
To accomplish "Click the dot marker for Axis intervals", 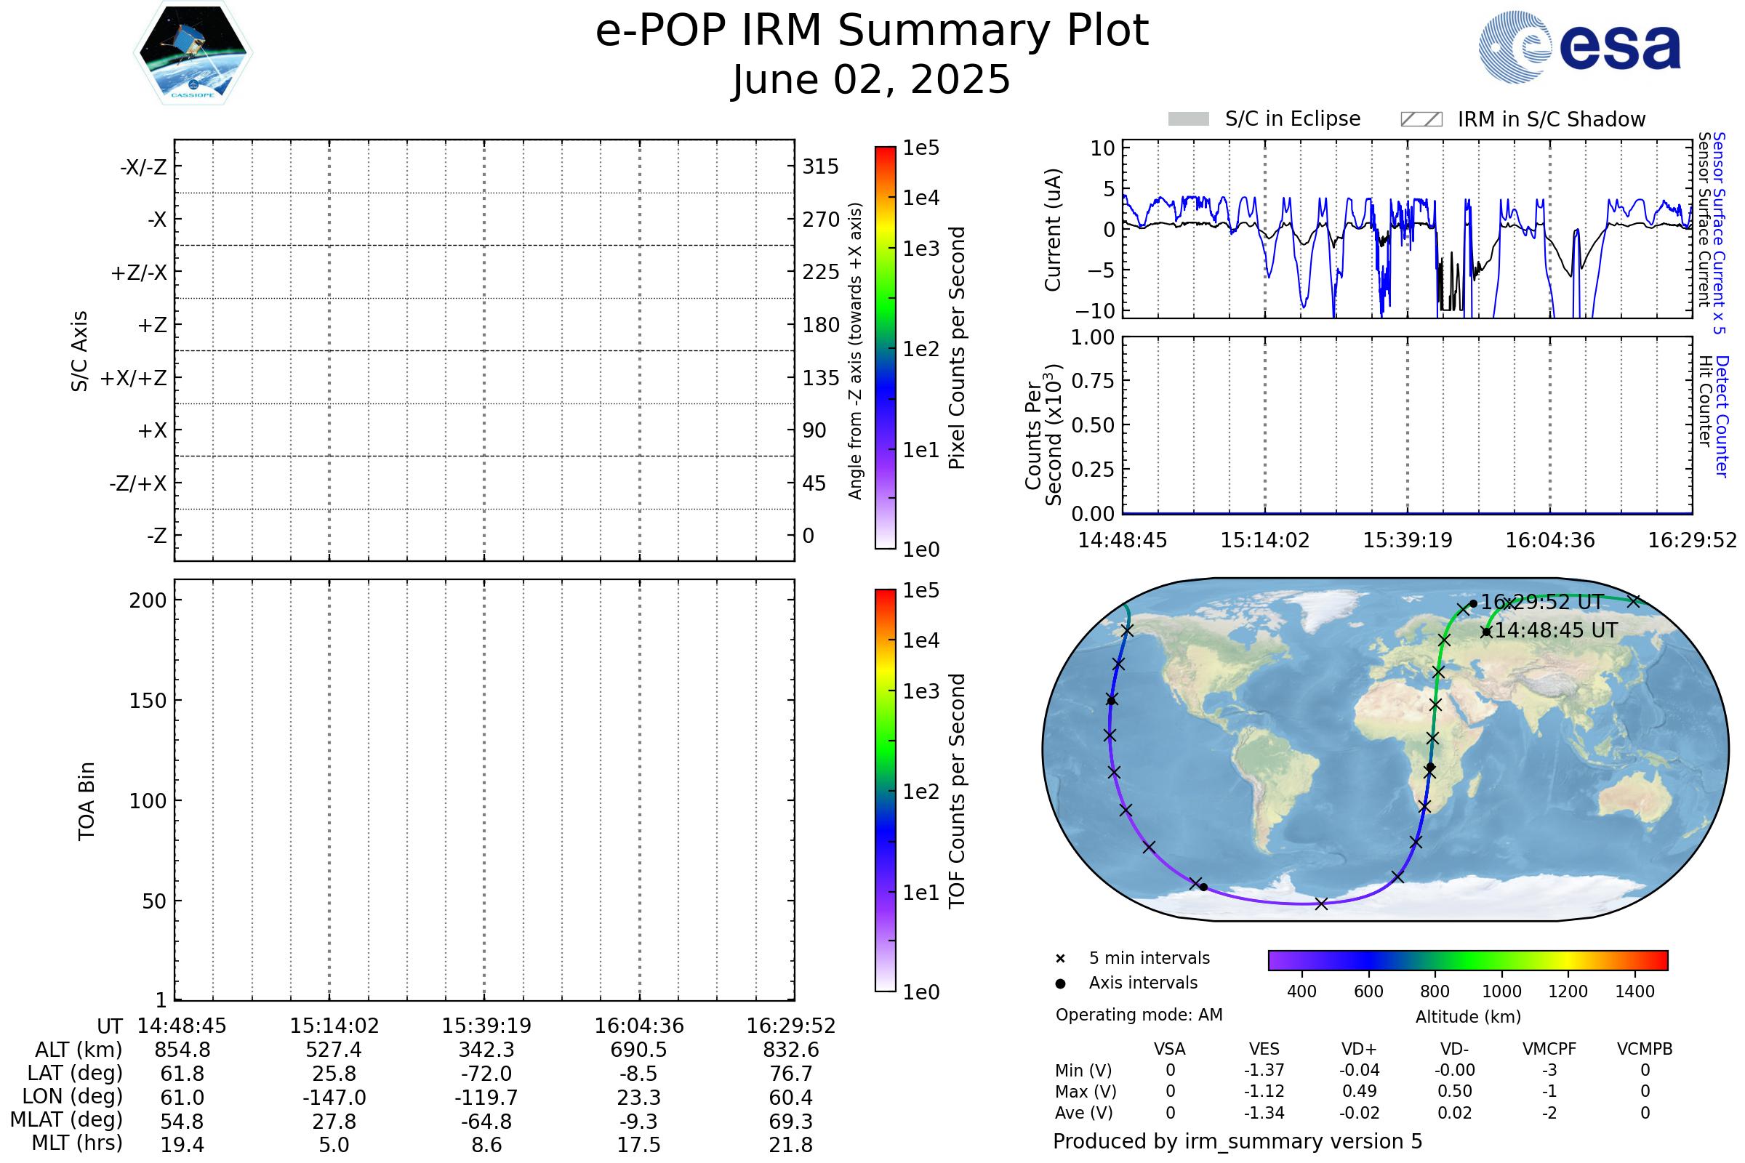I will [x=1060, y=983].
